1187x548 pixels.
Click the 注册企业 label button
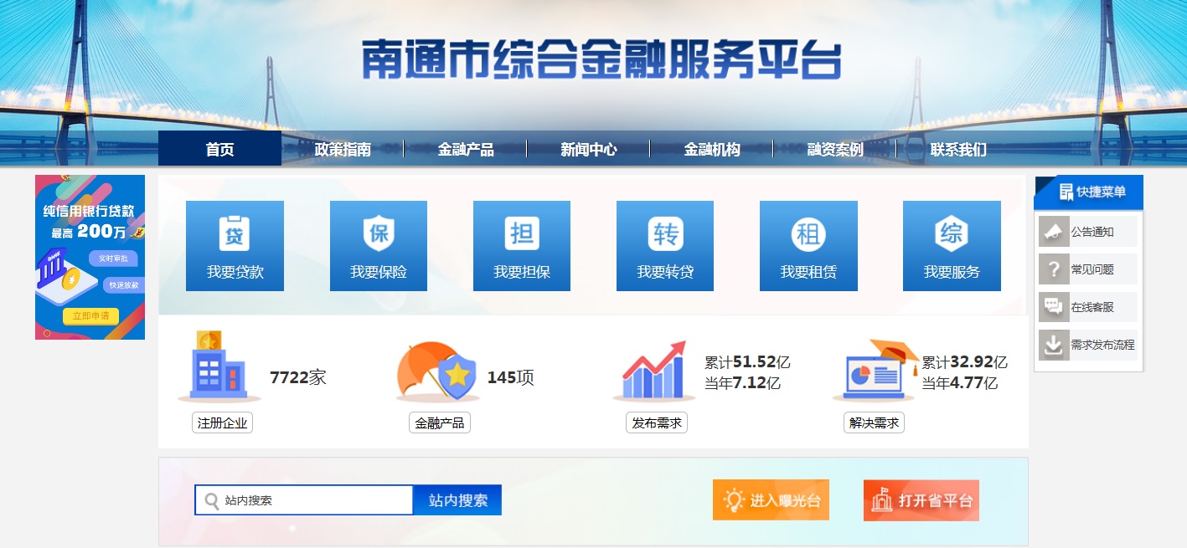(x=222, y=423)
